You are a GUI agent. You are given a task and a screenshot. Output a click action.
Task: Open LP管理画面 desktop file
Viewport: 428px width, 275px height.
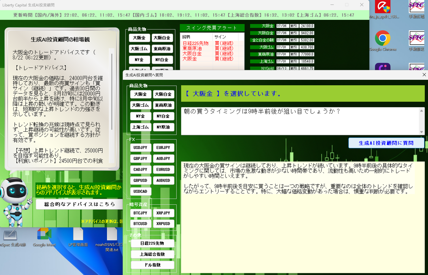(x=78, y=237)
